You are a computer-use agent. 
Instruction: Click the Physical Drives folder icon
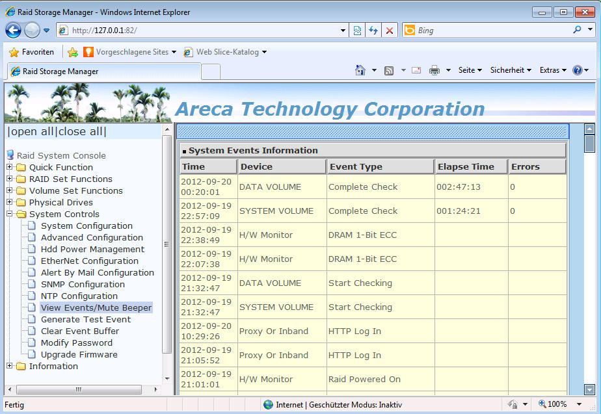(x=21, y=202)
